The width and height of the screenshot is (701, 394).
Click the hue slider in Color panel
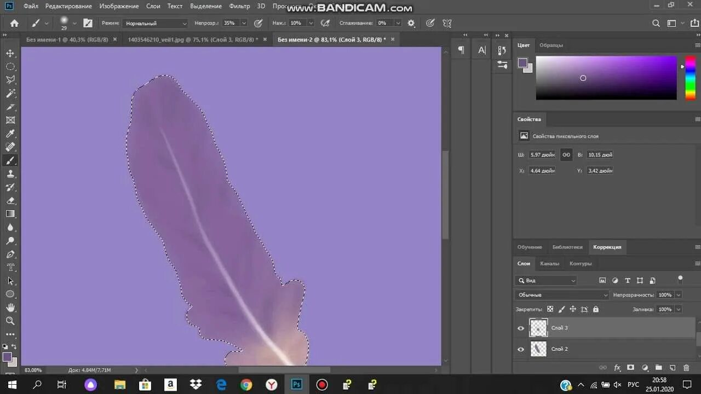coord(691,78)
